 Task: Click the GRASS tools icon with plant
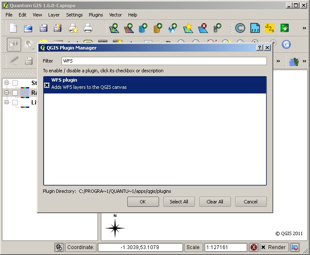point(294,61)
